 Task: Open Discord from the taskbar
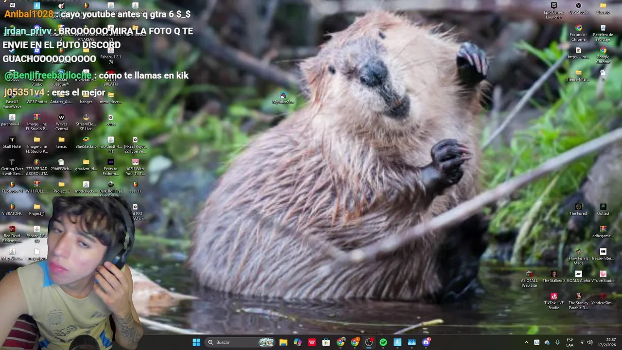(426, 342)
